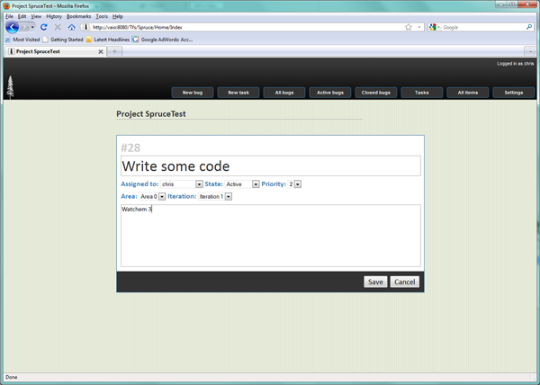The height and width of the screenshot is (385, 540).
Task: Open the Most Visited bookmark folder
Action: point(22,40)
